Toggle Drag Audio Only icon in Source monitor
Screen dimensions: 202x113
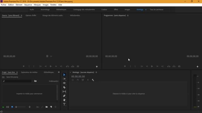(51, 56)
